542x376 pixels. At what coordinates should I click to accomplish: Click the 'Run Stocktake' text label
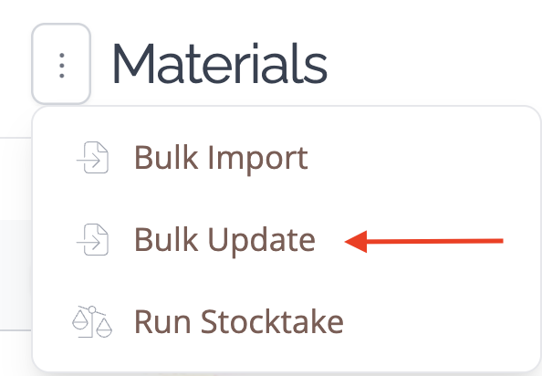[239, 322]
